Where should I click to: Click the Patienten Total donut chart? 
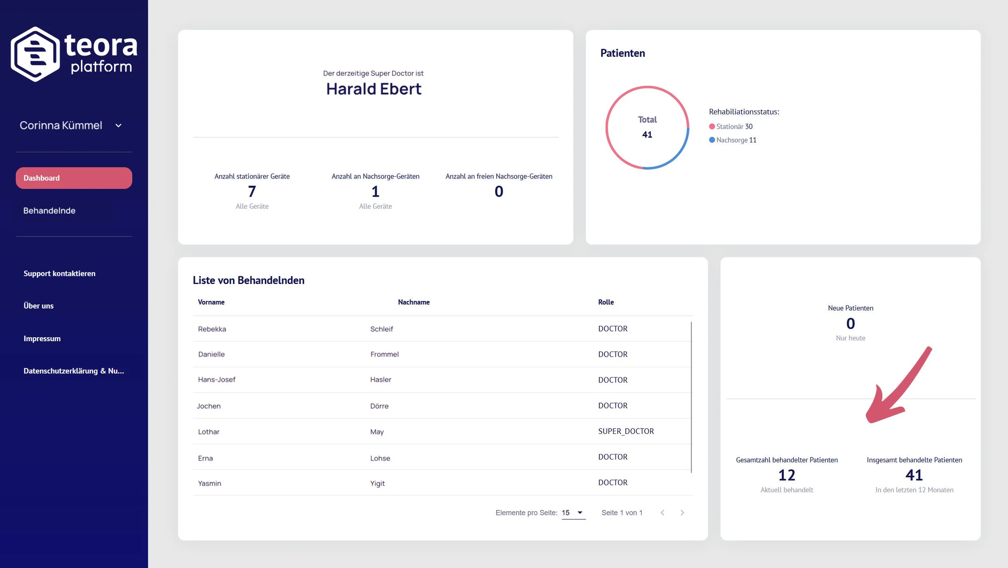(647, 127)
